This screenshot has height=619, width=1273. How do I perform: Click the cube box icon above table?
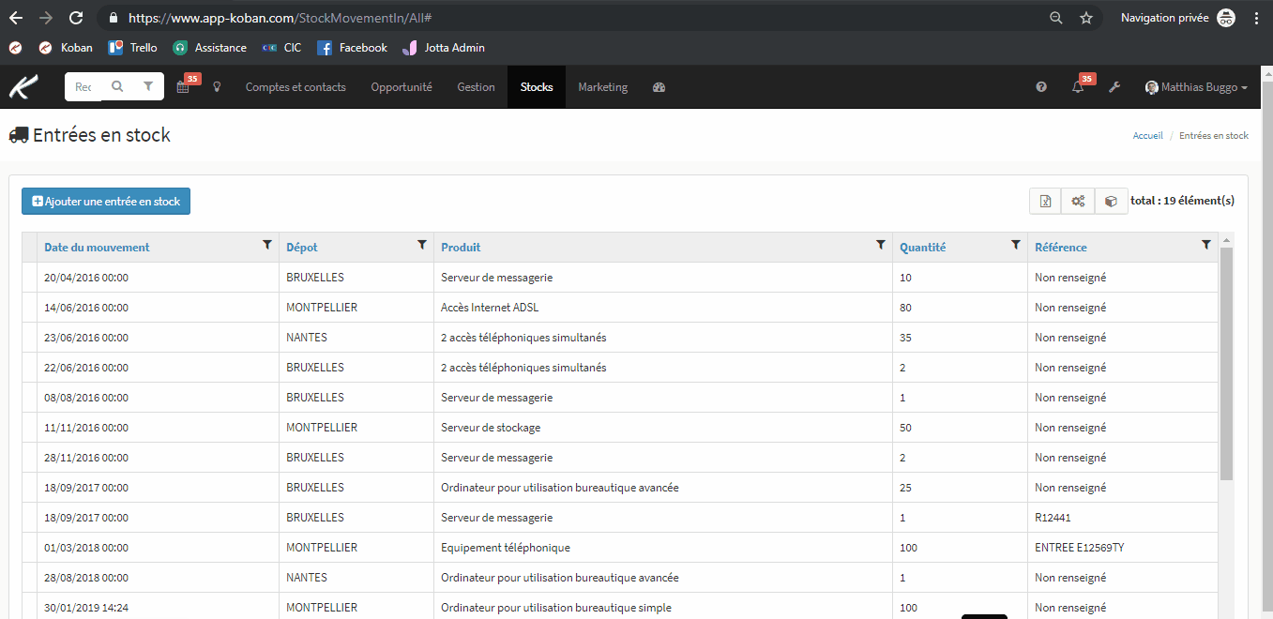[1111, 201]
